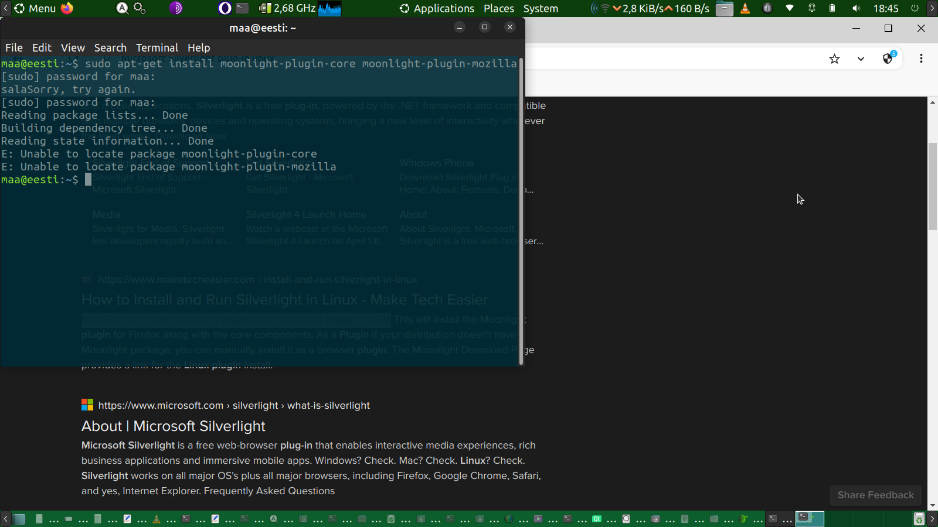This screenshot has height=527, width=938.
Task: Bookmark this page with the star icon
Action: 834,59
